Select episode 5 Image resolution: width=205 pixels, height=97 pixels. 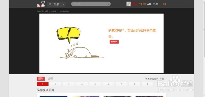coord(95,84)
